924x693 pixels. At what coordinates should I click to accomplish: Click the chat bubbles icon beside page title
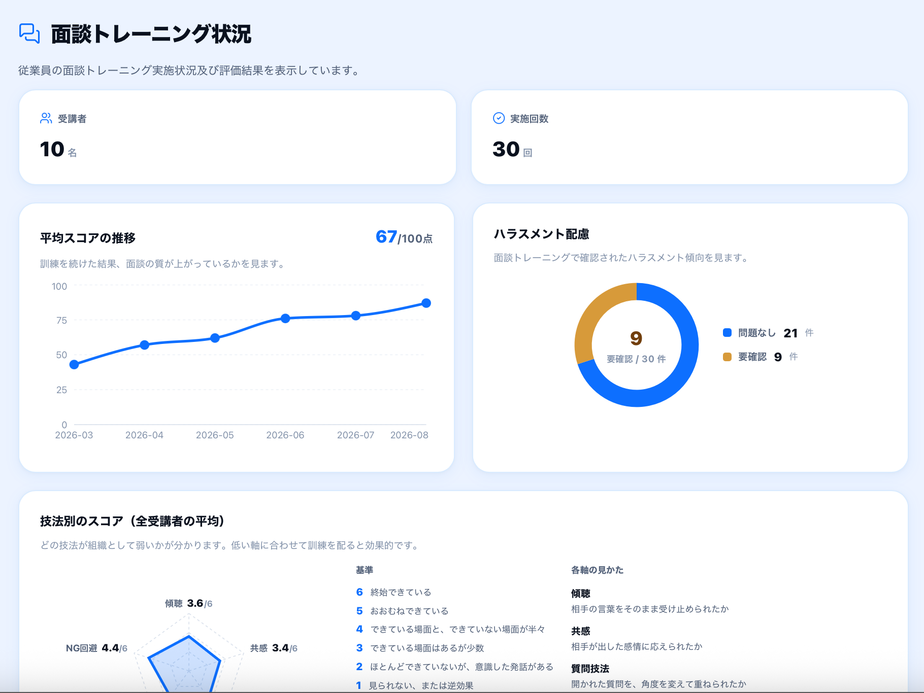pos(29,33)
